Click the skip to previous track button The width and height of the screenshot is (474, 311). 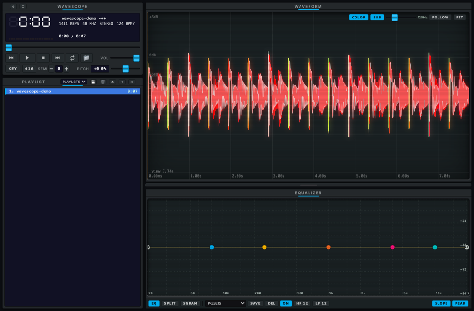pos(11,58)
